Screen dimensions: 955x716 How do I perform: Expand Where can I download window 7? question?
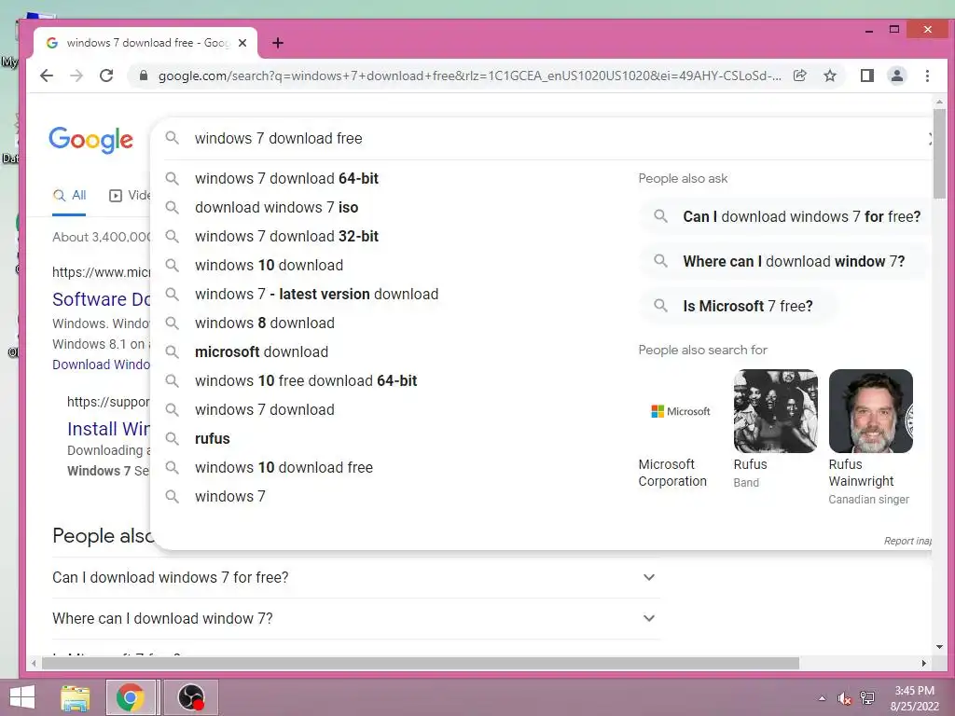pyautogui.click(x=356, y=619)
